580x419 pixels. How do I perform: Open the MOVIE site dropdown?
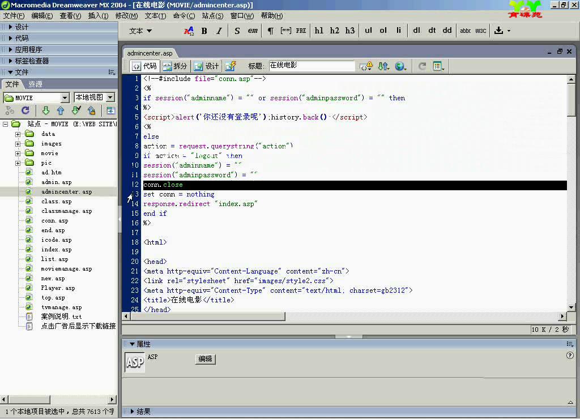pyautogui.click(x=65, y=97)
